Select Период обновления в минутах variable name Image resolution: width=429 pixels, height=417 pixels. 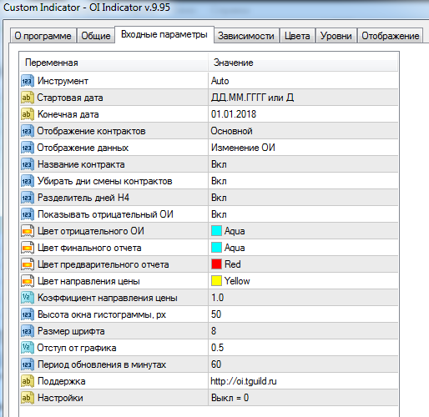tap(102, 364)
